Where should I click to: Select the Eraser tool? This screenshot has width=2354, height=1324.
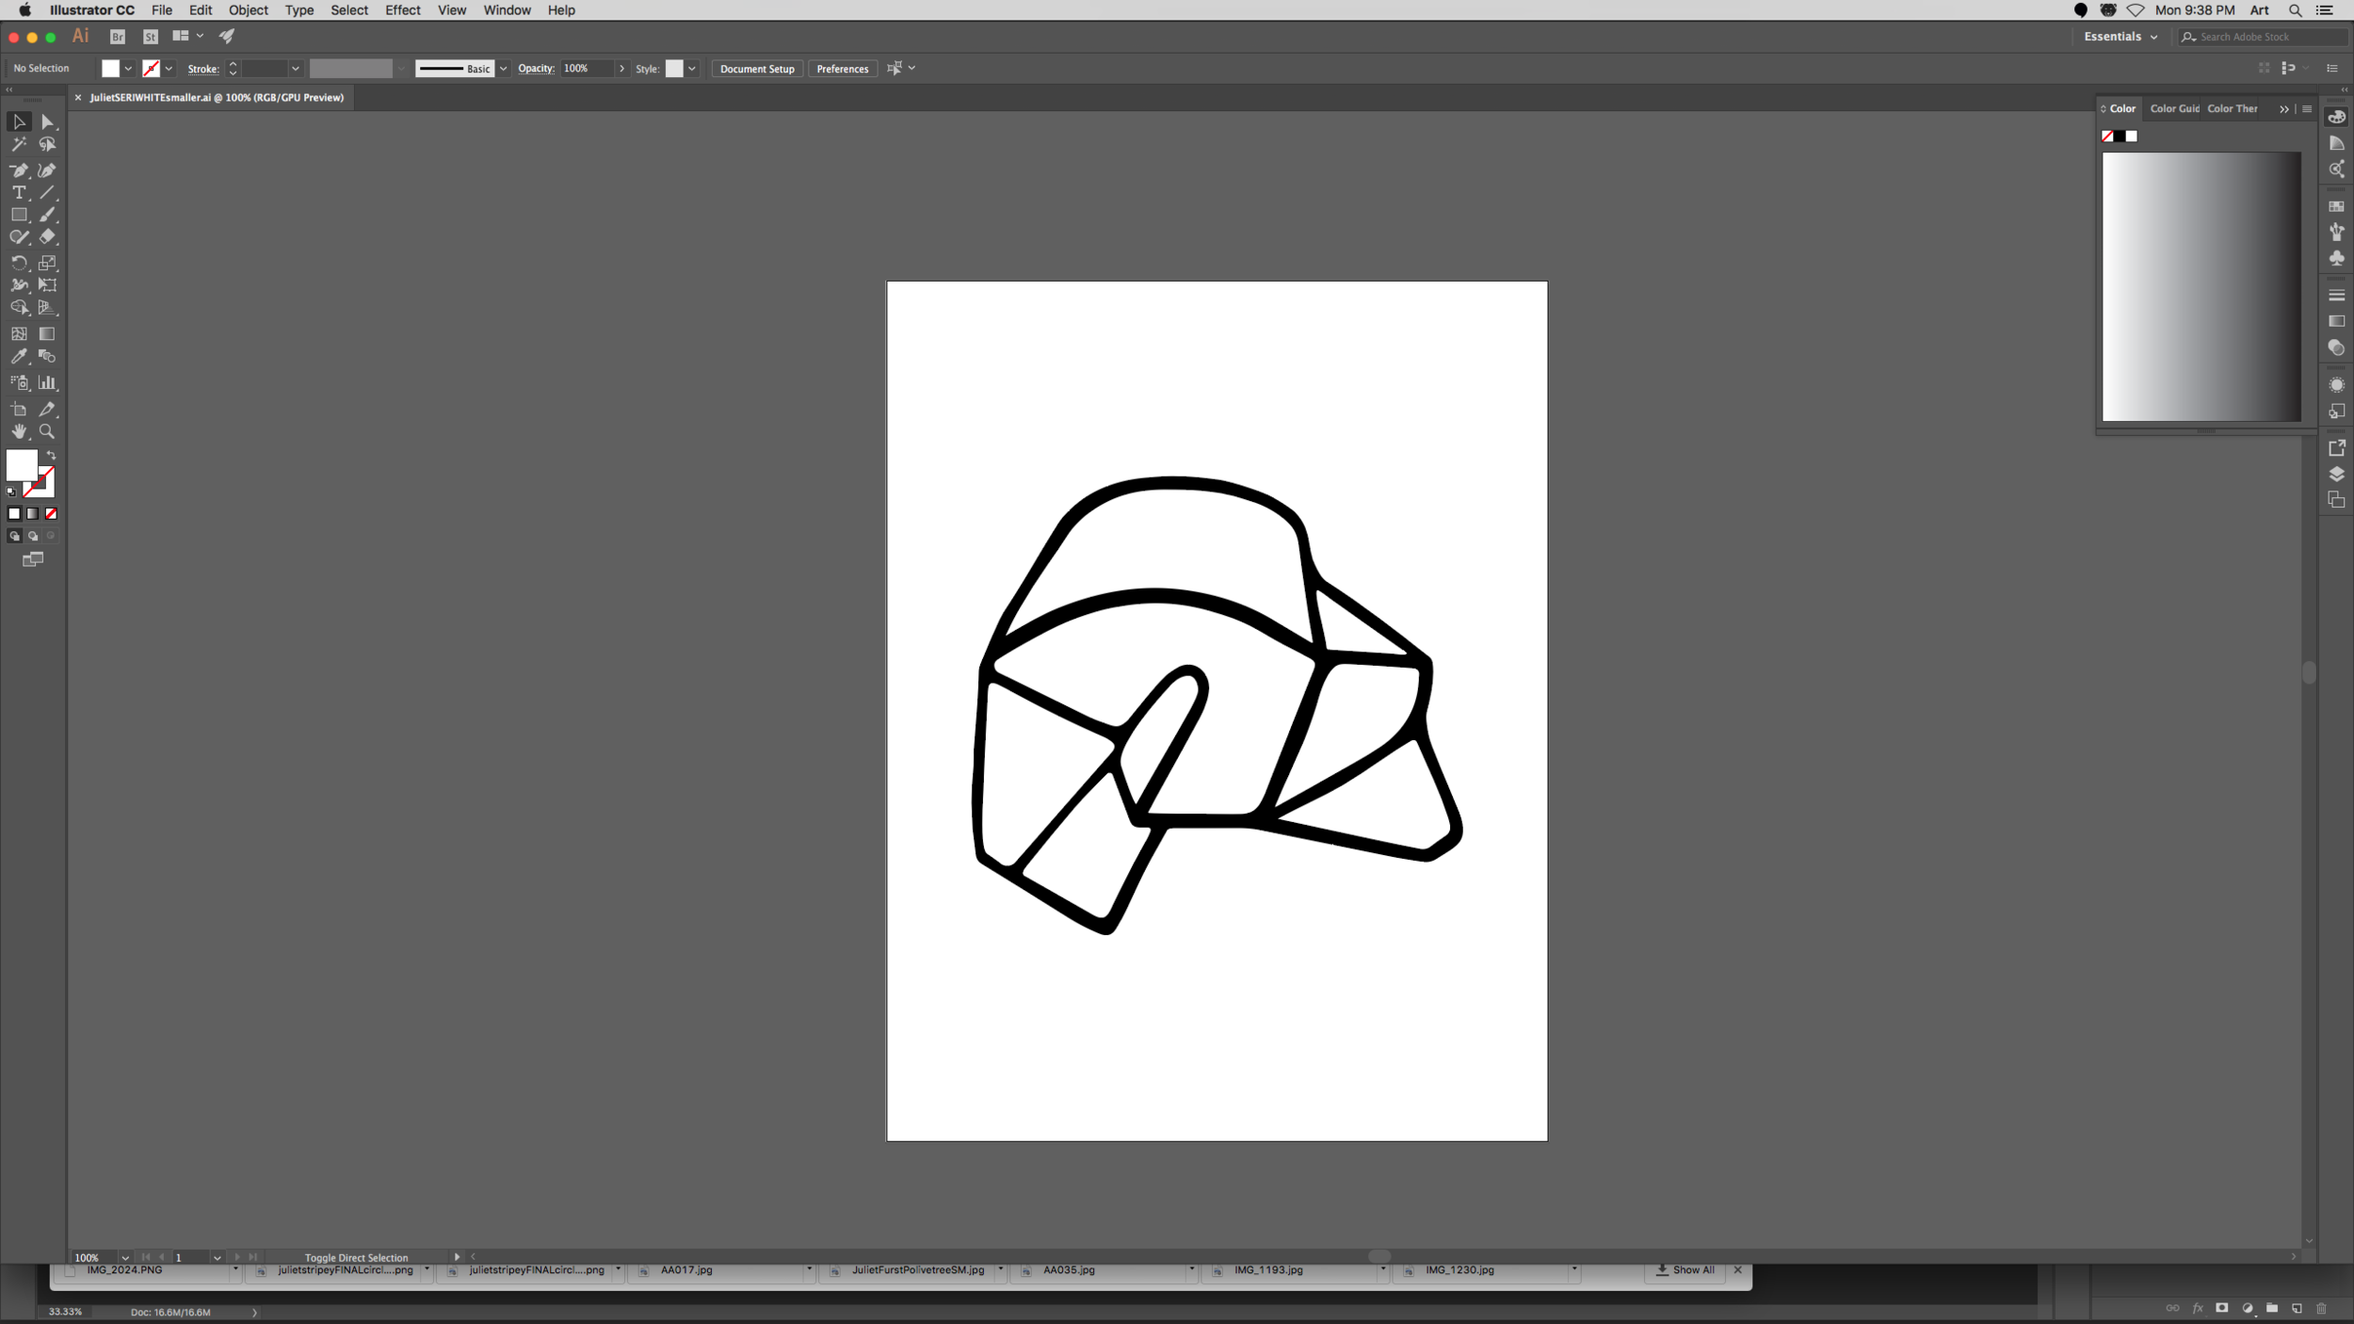point(47,237)
